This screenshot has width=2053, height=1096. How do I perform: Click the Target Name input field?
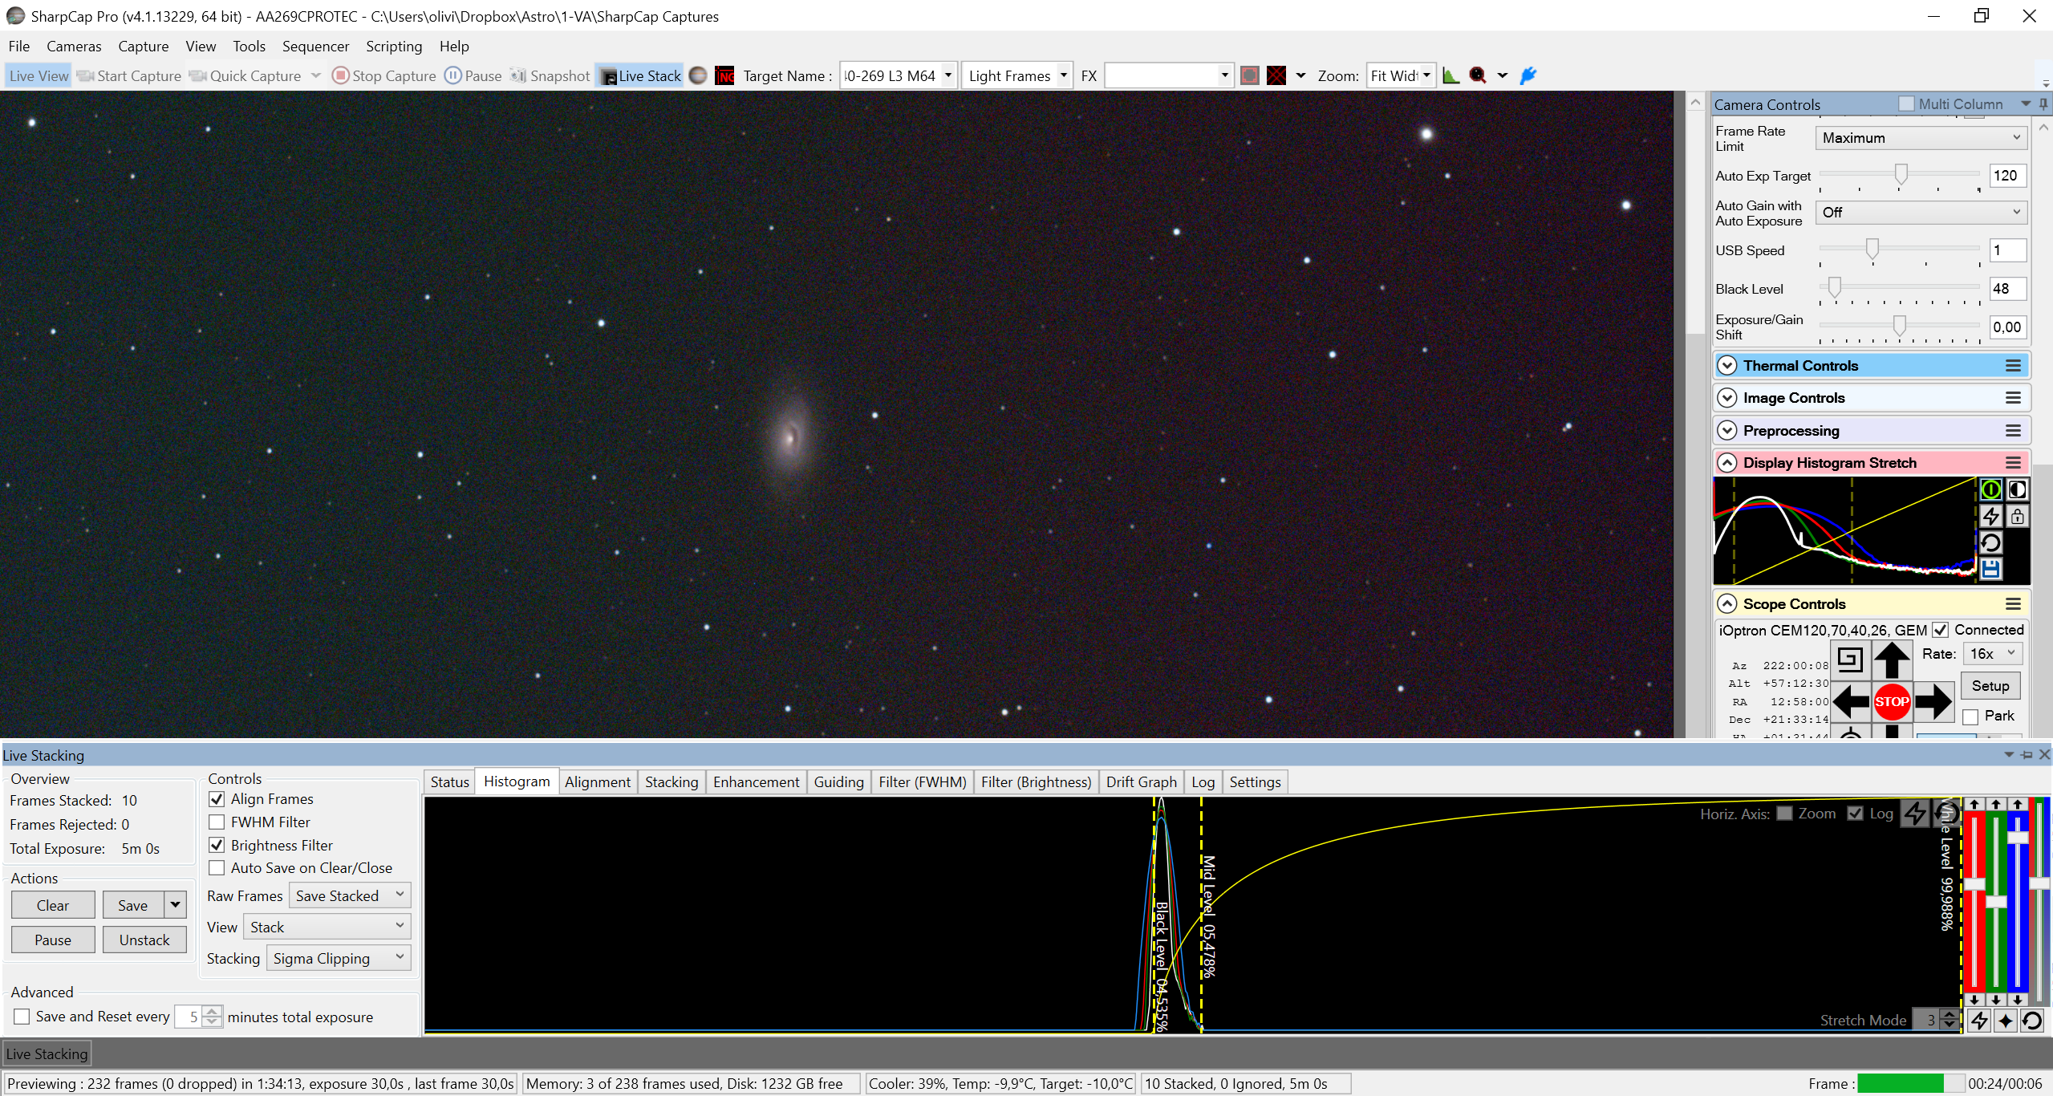(890, 76)
